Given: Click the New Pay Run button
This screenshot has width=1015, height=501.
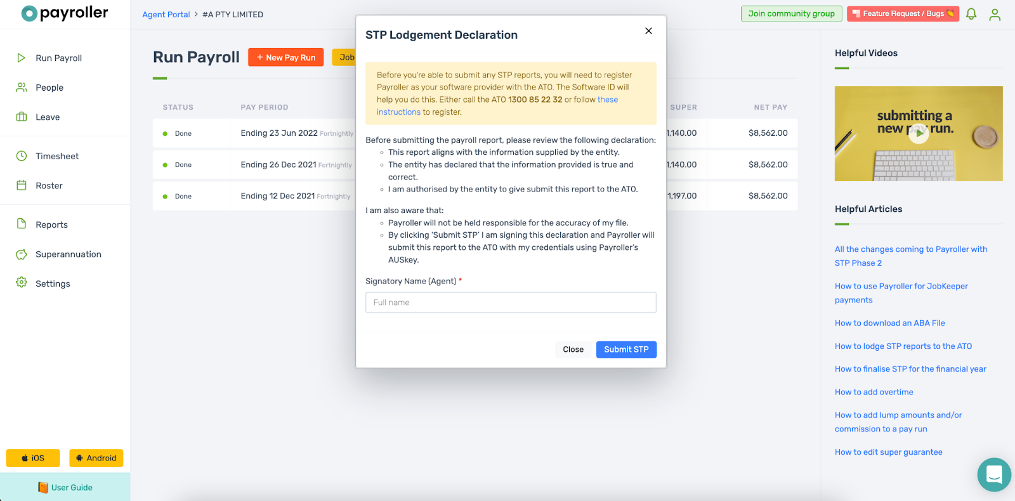Looking at the screenshot, I should [x=286, y=57].
